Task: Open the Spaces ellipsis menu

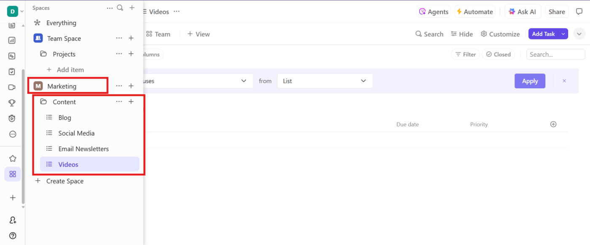Action: [x=110, y=8]
